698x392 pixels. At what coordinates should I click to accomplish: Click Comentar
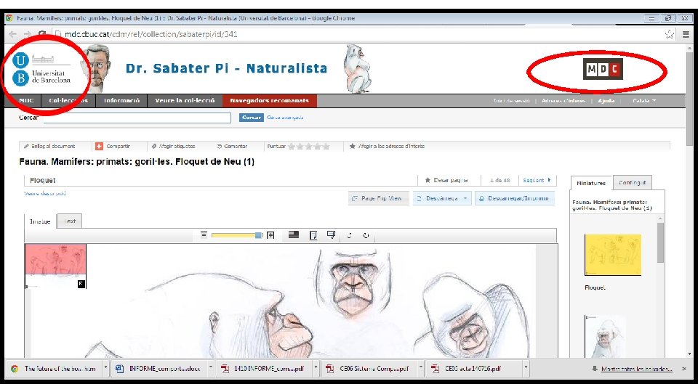tap(232, 146)
